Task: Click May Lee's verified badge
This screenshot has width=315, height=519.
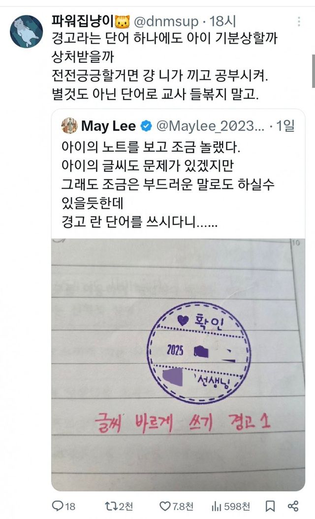Action: tap(146, 126)
